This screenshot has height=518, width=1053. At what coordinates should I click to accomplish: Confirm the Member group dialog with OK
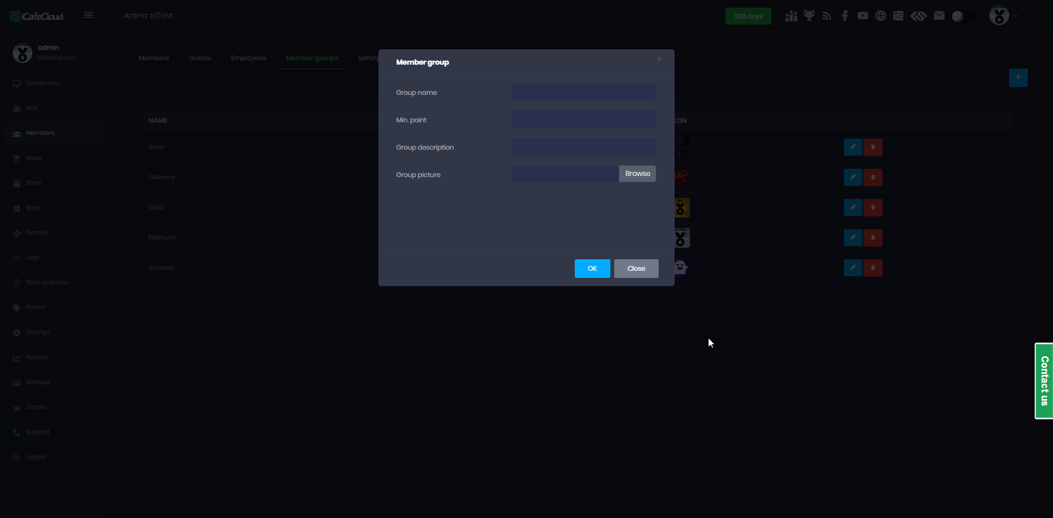coord(592,269)
